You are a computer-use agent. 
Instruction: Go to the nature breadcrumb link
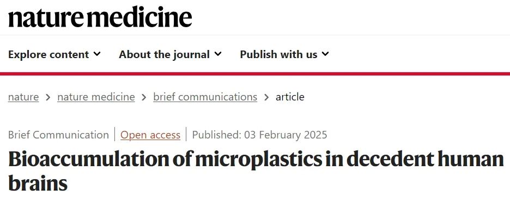[23, 97]
